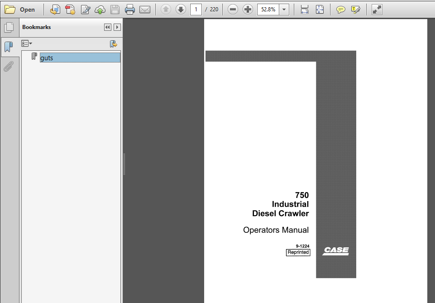Screen dimensions: 435x303
Task: Enter read mode with expand icon
Action: click(377, 10)
